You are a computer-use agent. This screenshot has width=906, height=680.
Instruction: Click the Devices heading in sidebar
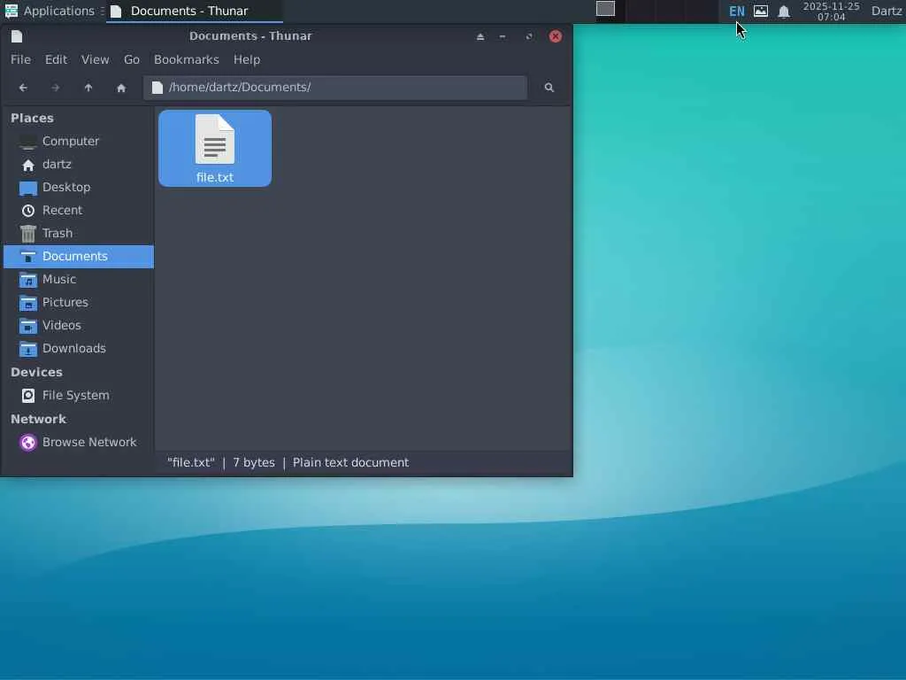click(36, 373)
